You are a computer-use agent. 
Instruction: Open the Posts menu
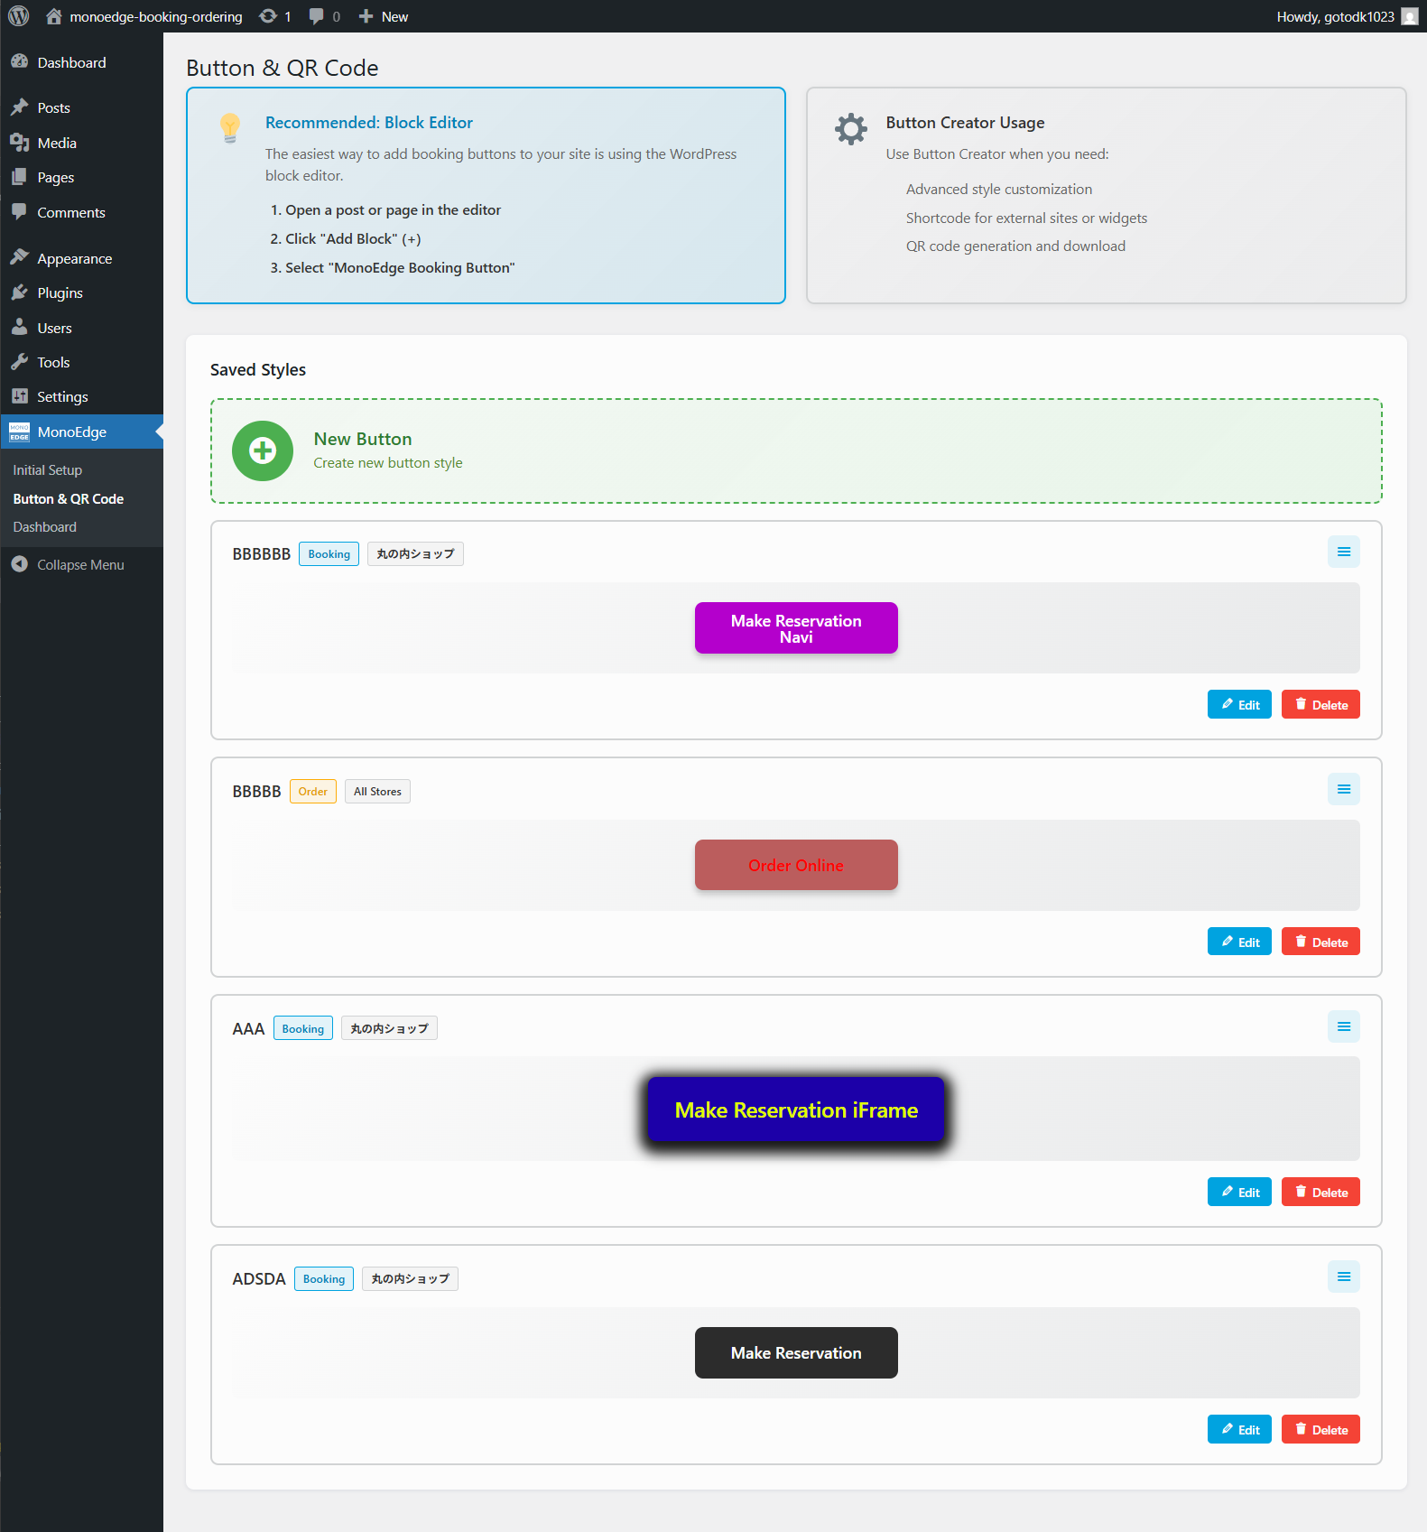coord(81,107)
